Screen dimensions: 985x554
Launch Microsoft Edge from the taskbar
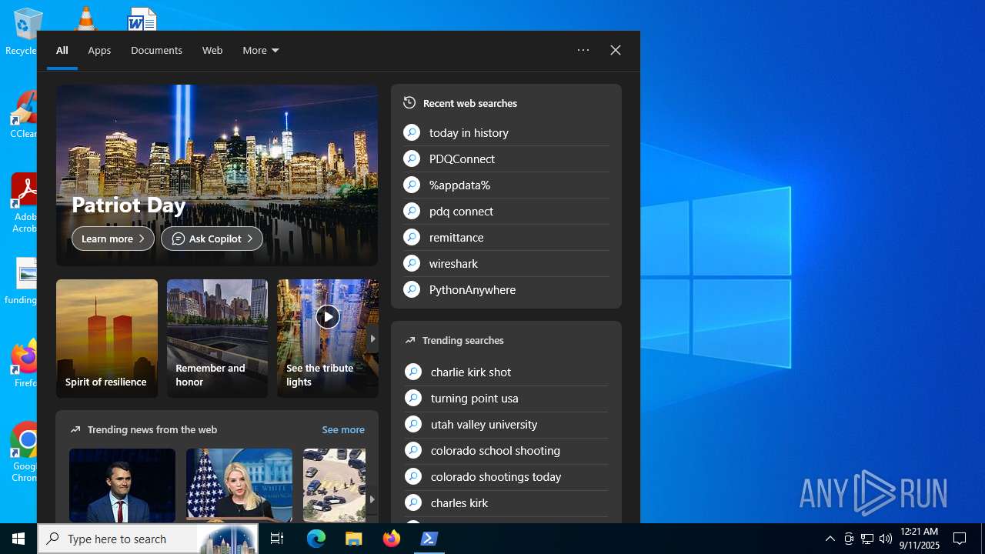click(x=316, y=539)
